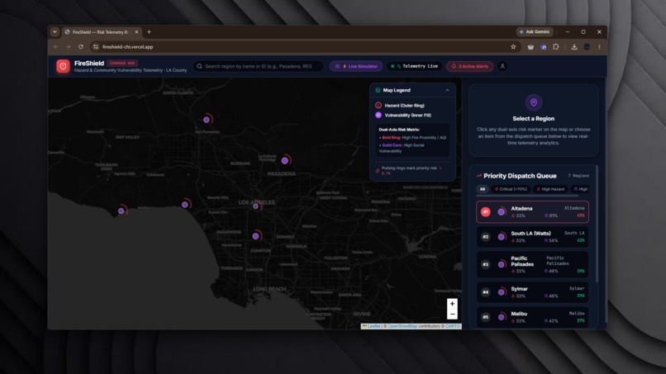Zoom out on the map

tap(452, 314)
